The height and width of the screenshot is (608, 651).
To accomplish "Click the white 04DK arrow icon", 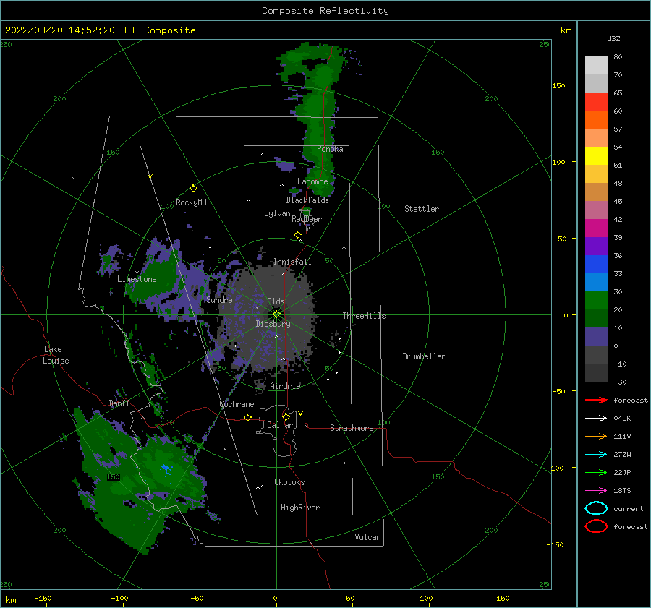I will pyautogui.click(x=596, y=418).
